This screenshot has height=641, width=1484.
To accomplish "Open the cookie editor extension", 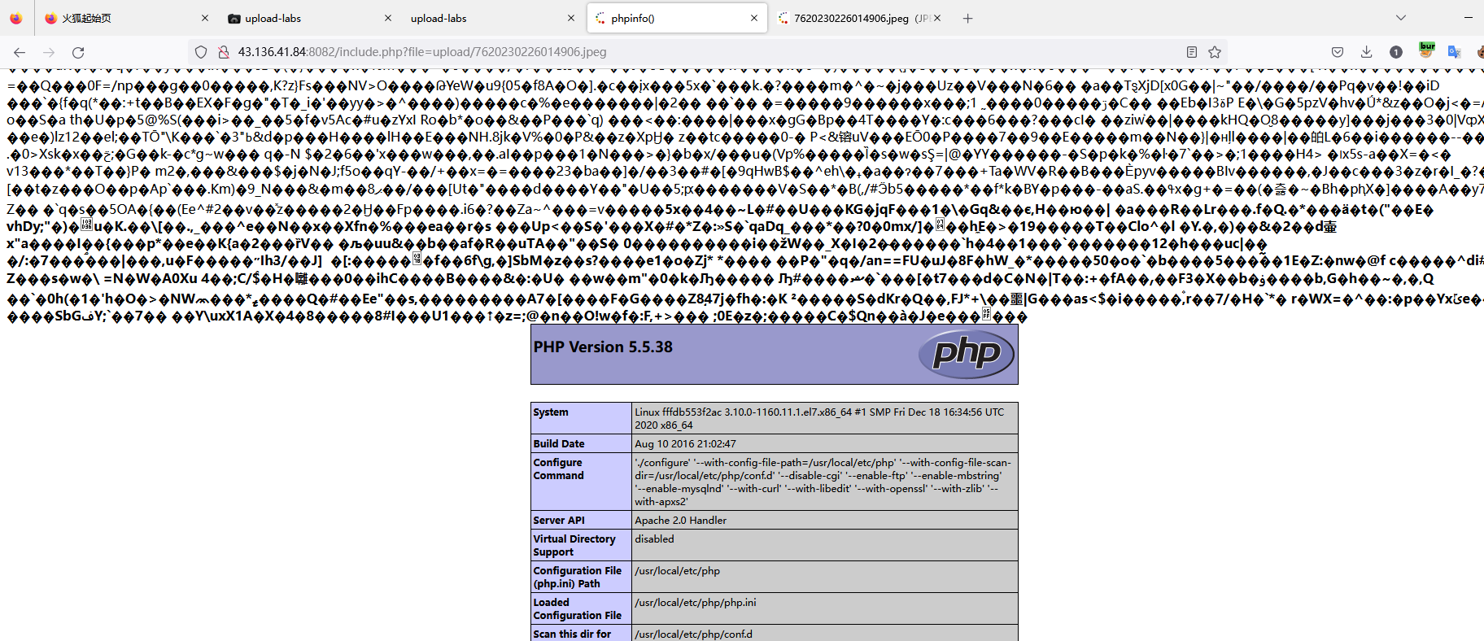I will (x=1480, y=52).
